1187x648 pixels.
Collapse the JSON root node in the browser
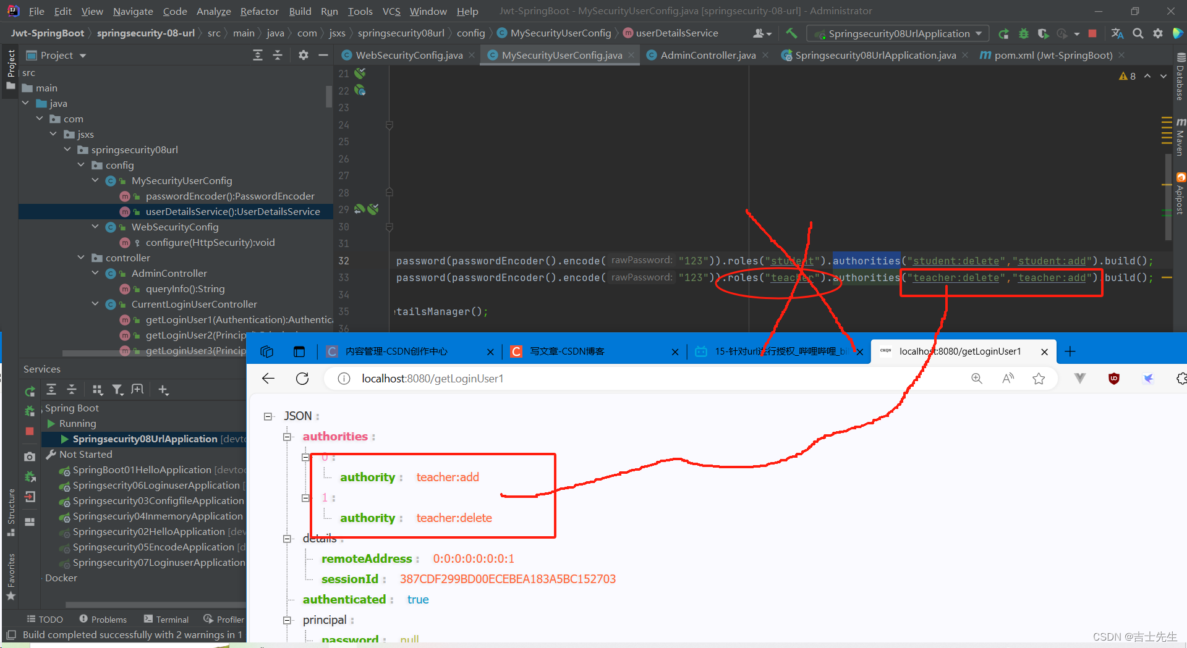point(268,416)
